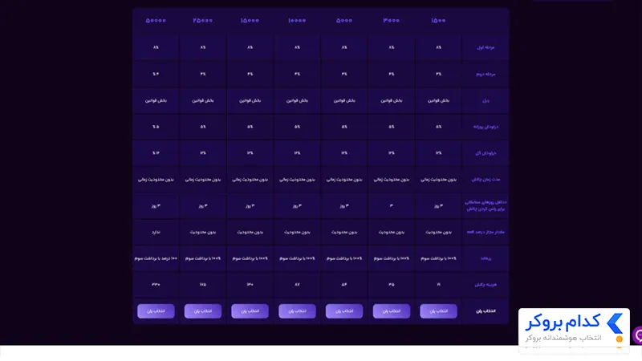Select the 3000 column header
The image size is (642, 361).
tap(391, 21)
